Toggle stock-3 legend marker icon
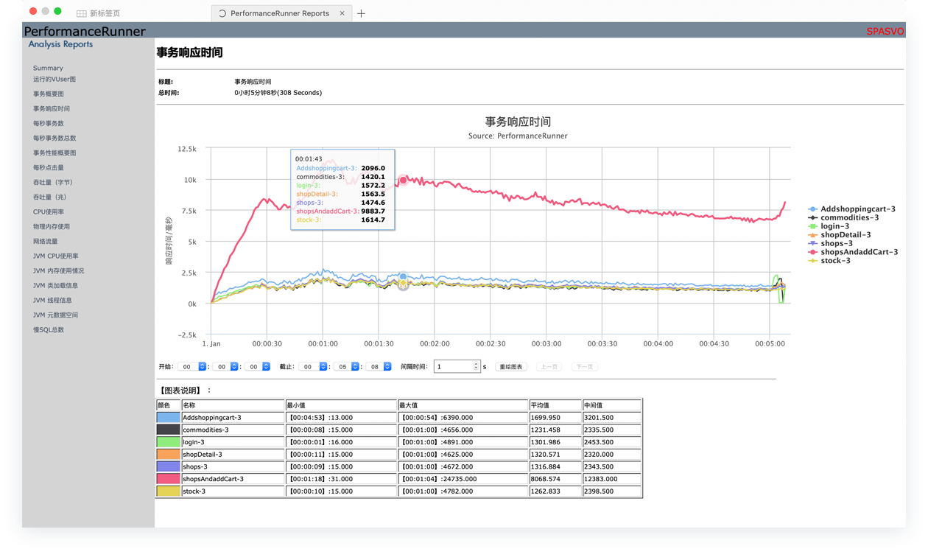 [813, 261]
